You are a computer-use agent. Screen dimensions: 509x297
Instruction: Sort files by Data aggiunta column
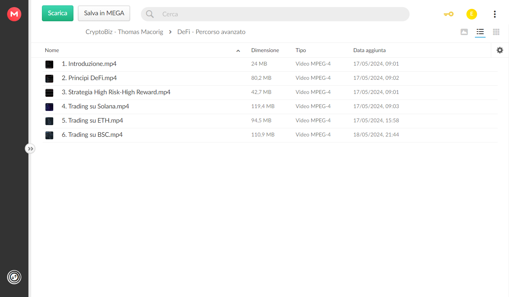370,50
